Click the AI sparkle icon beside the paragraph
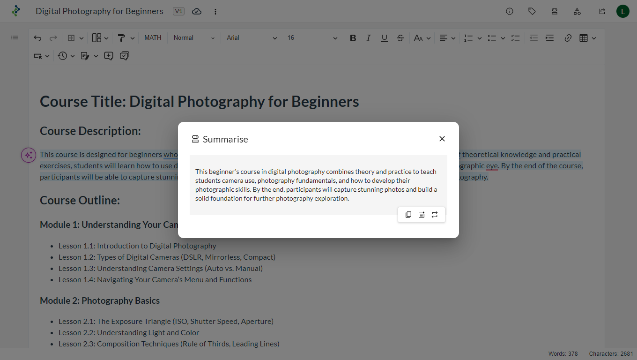The image size is (637, 360). coord(29,155)
